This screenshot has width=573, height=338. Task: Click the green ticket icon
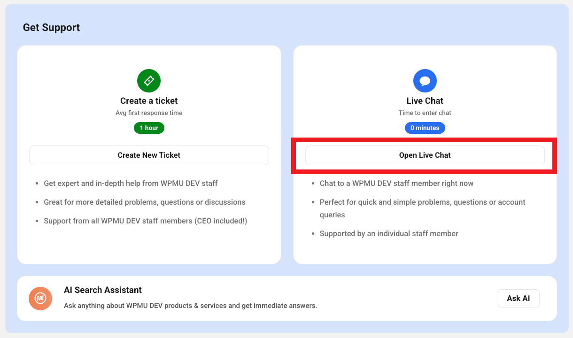tap(149, 81)
